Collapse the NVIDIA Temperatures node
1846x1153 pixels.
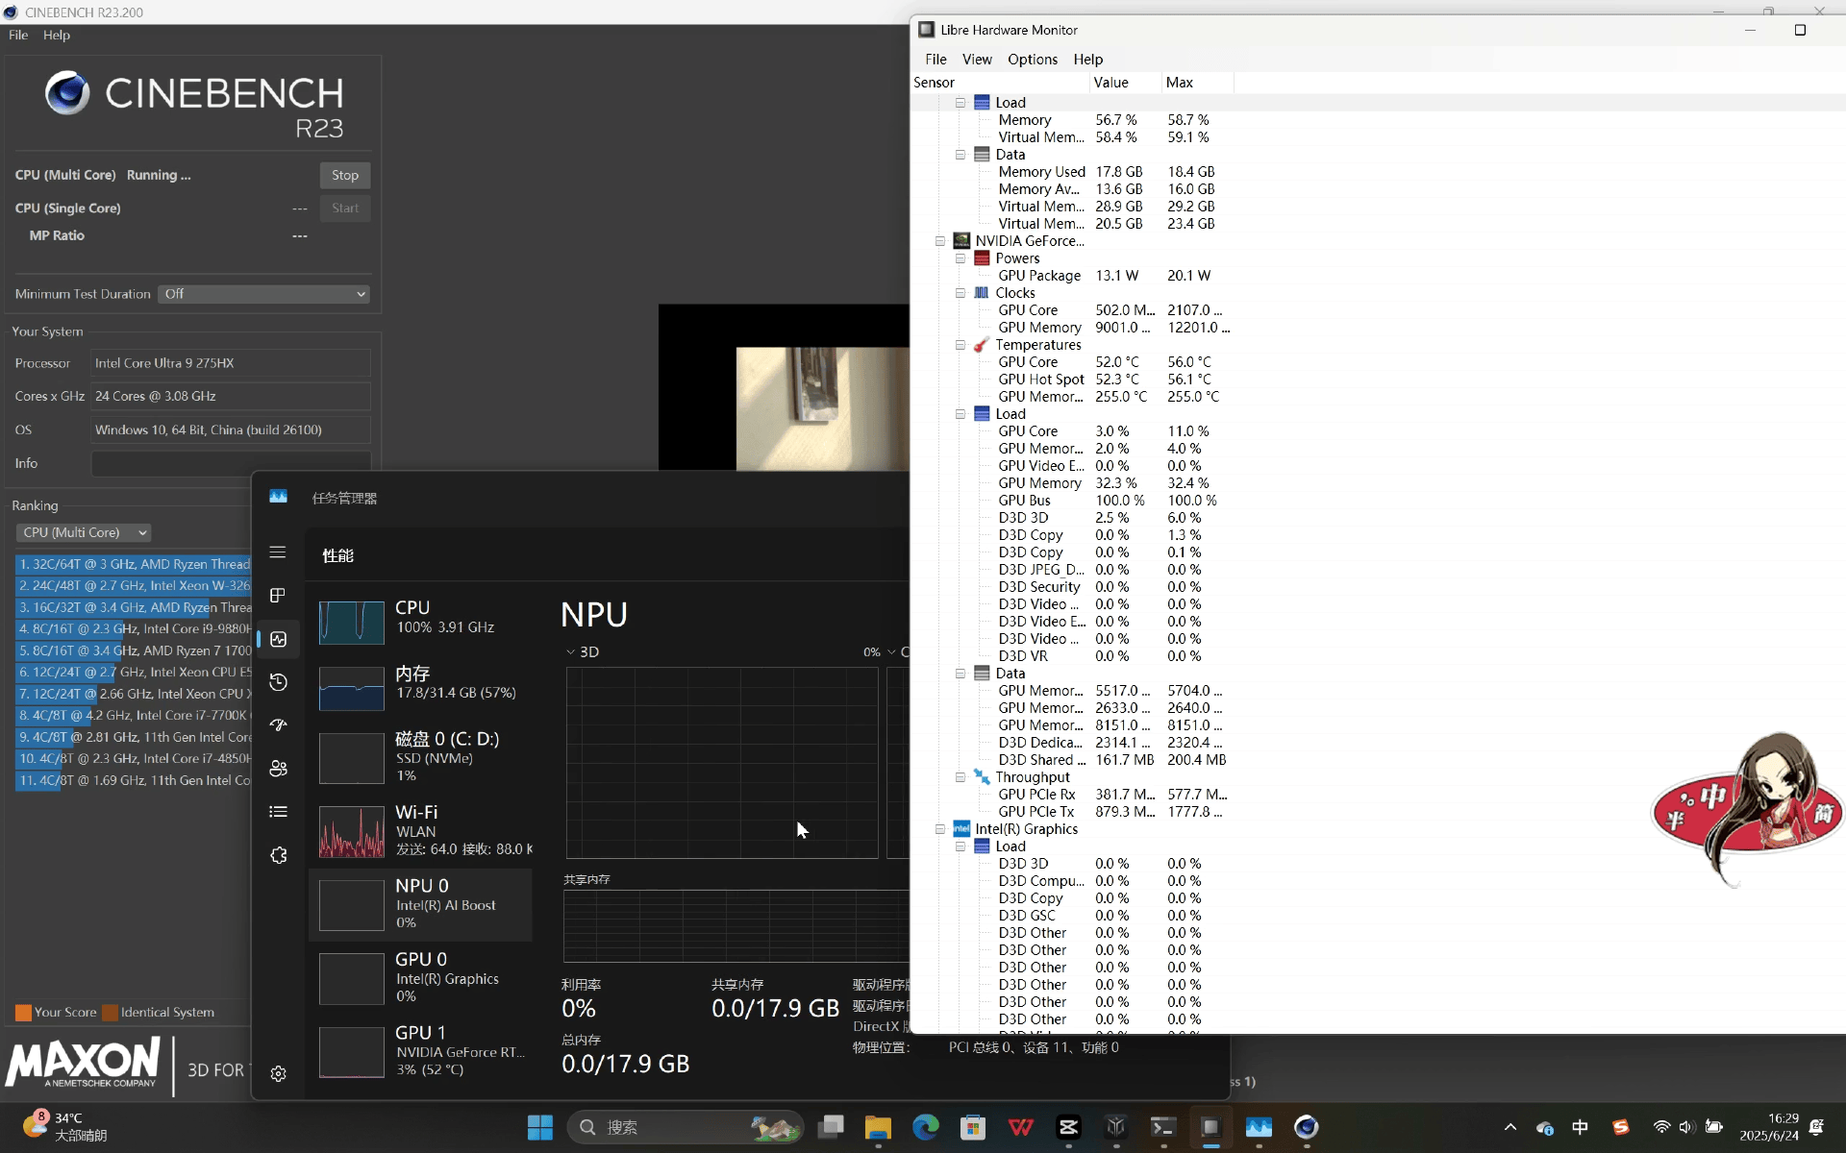click(960, 345)
